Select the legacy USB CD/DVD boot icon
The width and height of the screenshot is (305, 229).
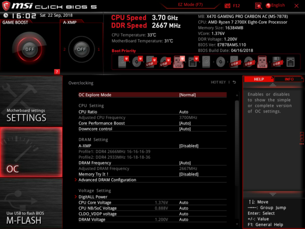(x=249, y=62)
